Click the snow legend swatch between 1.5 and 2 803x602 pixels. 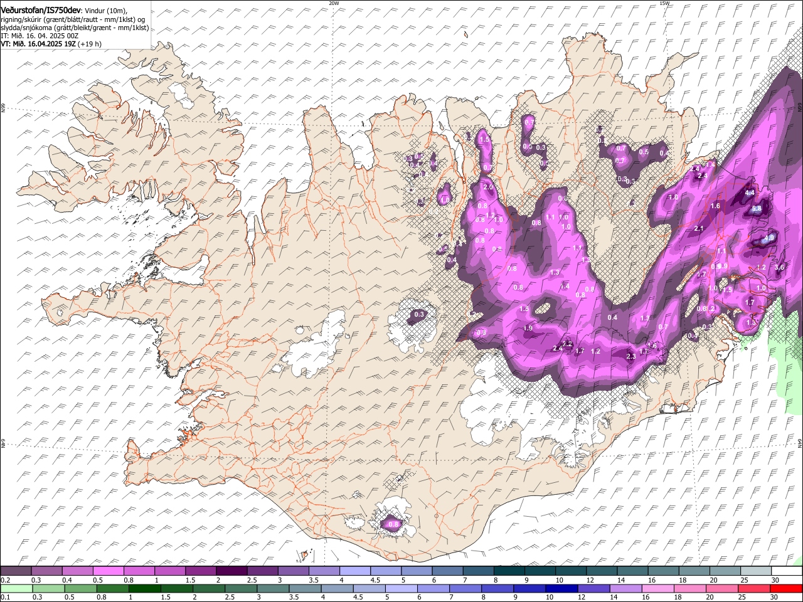click(201, 571)
